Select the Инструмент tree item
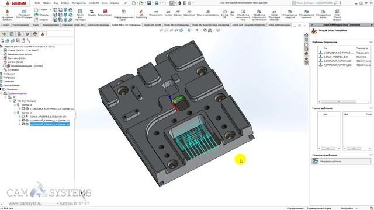This screenshot has height=210, width=374. click(x=9, y=74)
